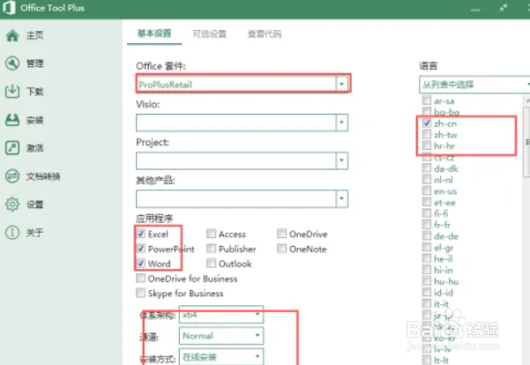Check the hr-hr language

(x=427, y=145)
